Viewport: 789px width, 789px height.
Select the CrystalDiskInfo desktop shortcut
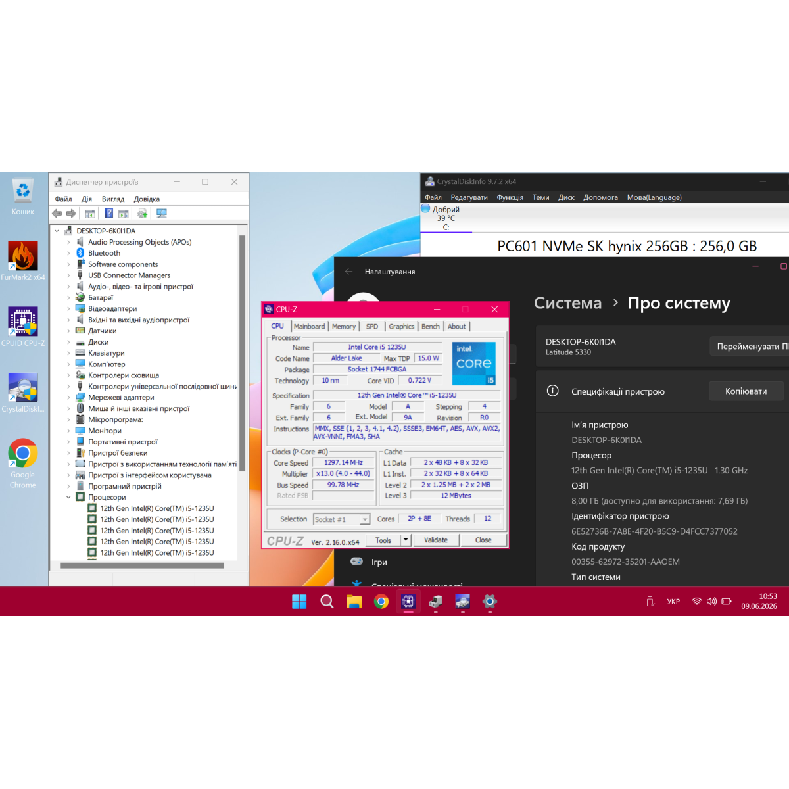(x=23, y=393)
